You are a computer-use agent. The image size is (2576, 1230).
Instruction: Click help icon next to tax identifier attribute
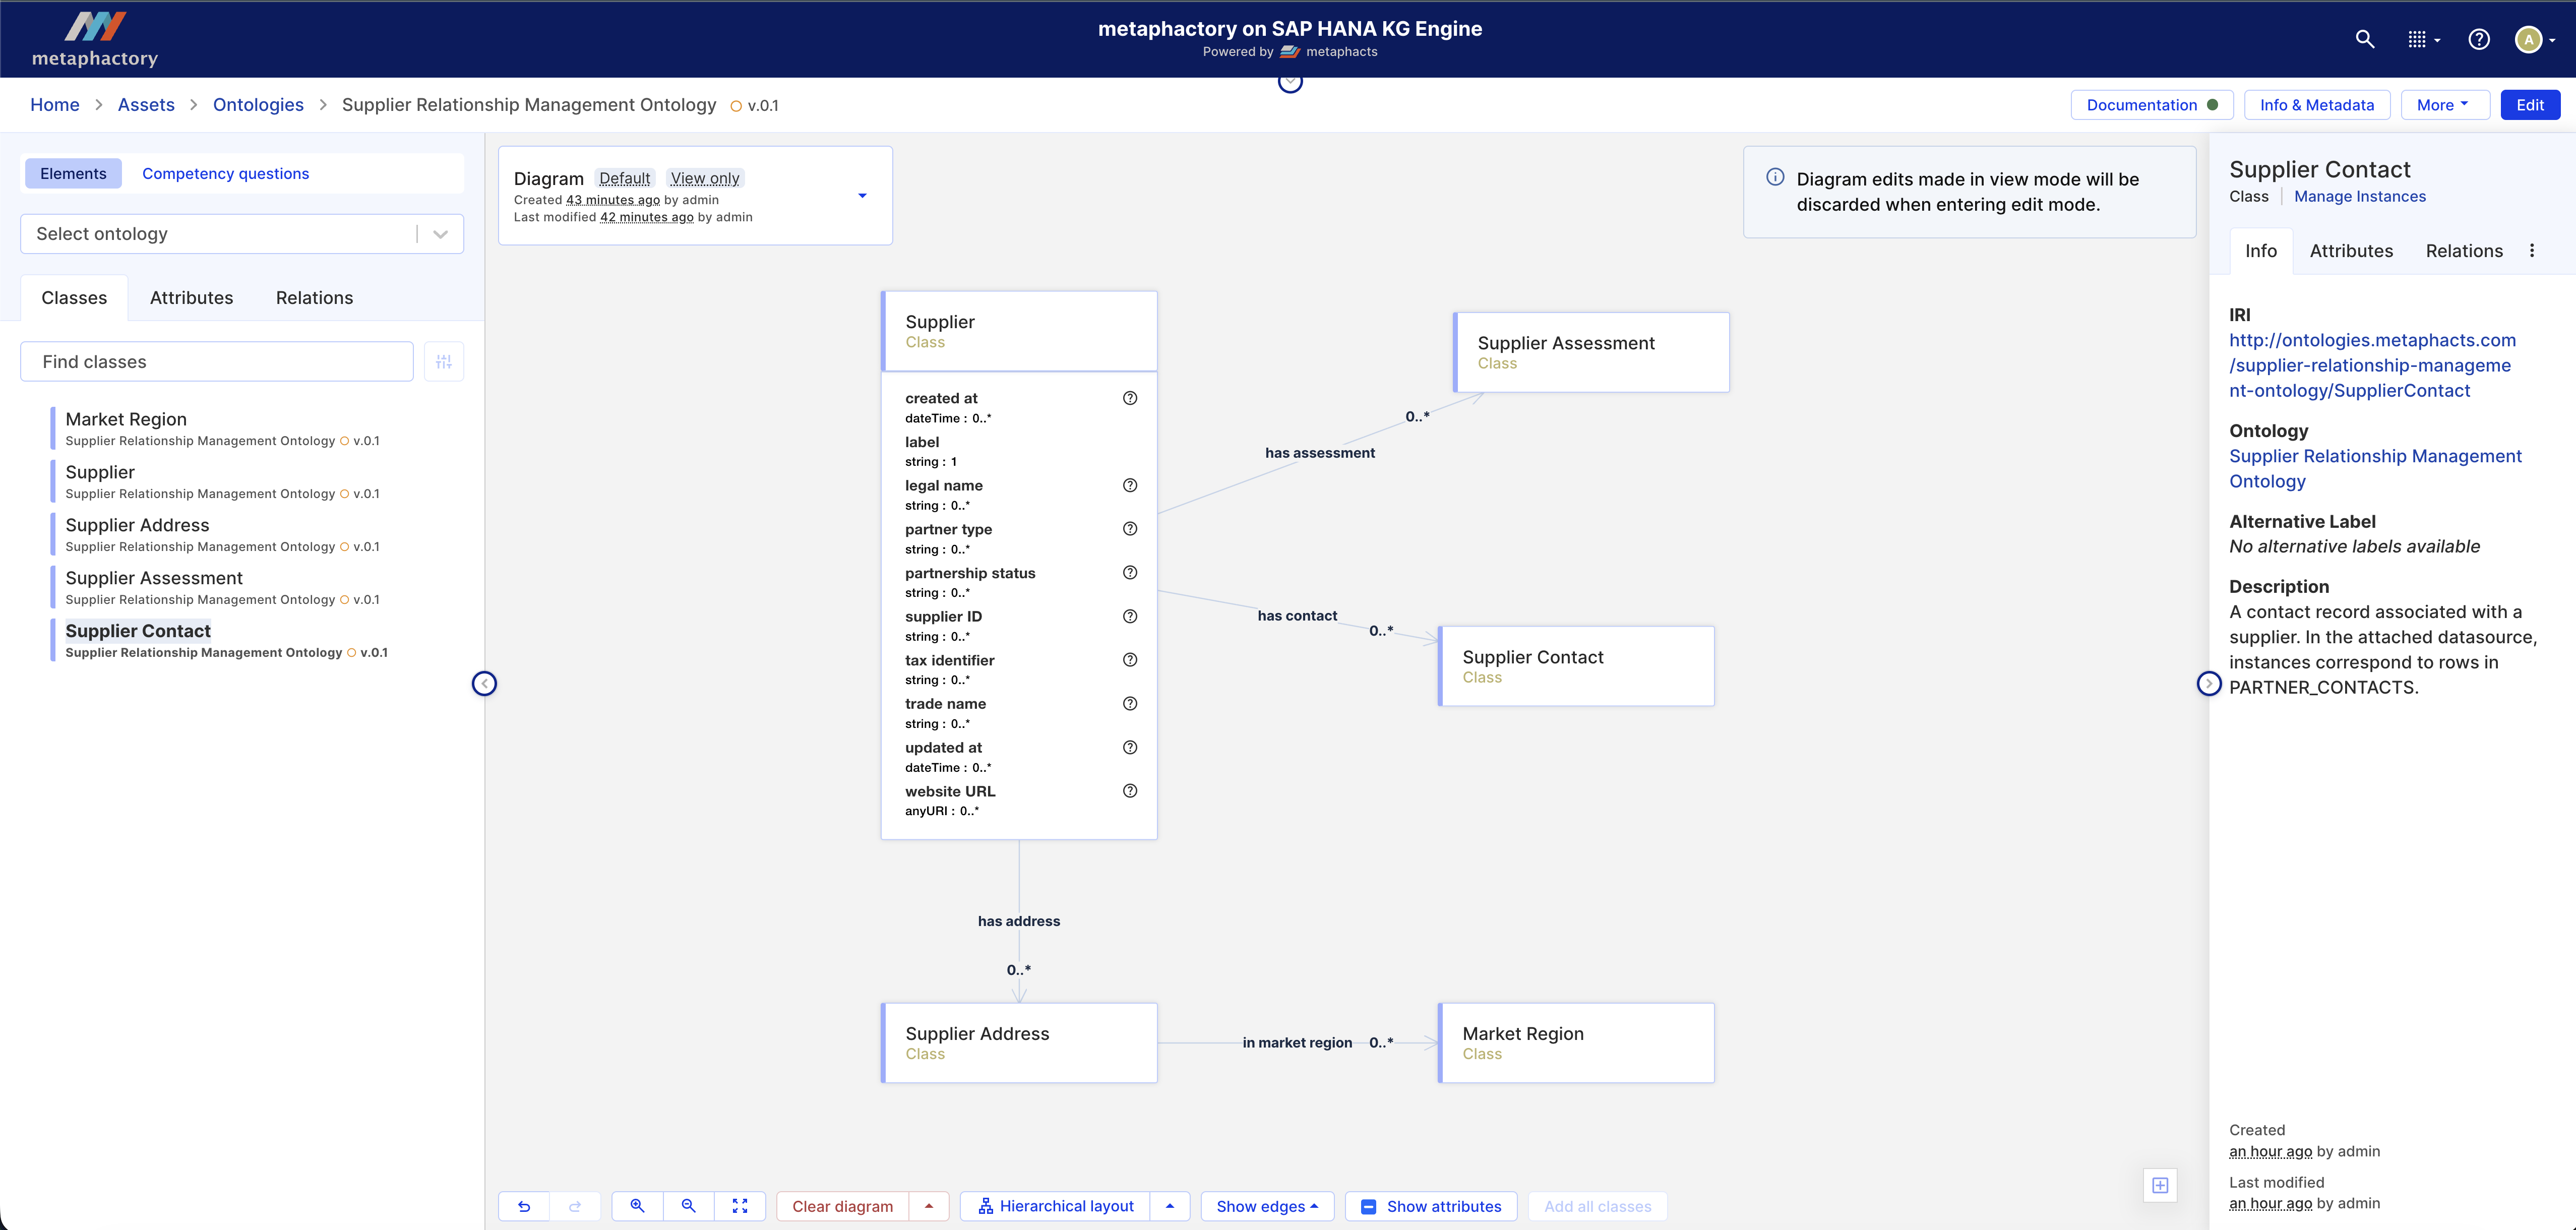point(1130,660)
